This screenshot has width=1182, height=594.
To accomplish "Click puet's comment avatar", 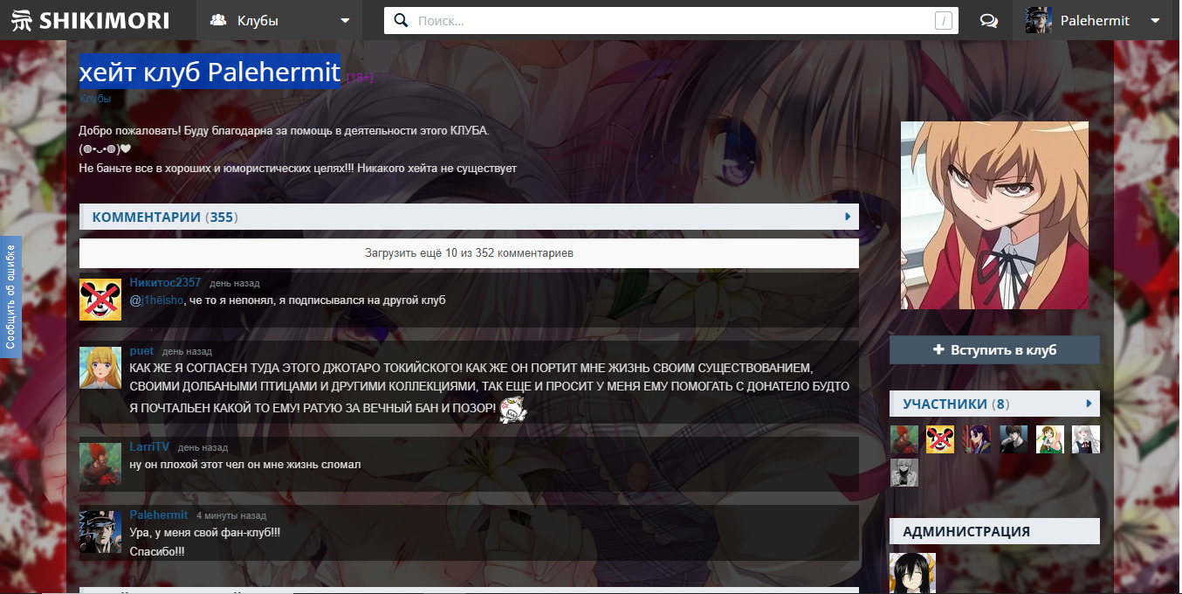I will 100,367.
